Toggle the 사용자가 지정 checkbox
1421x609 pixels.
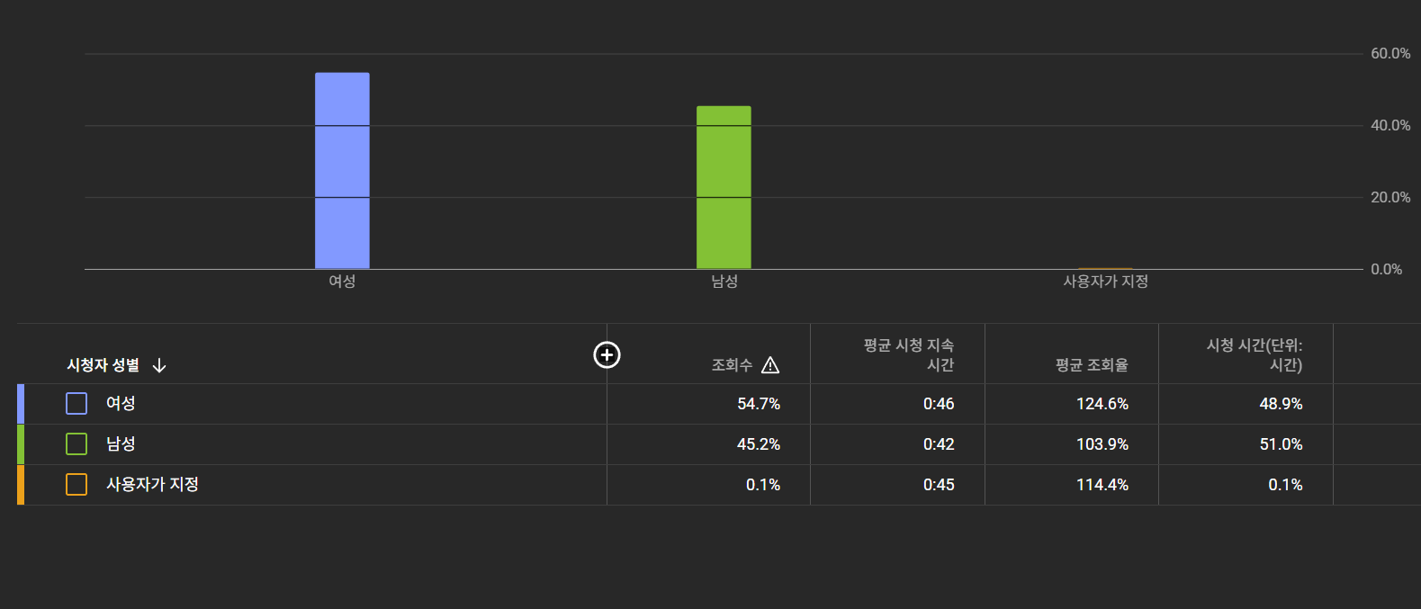(x=76, y=485)
